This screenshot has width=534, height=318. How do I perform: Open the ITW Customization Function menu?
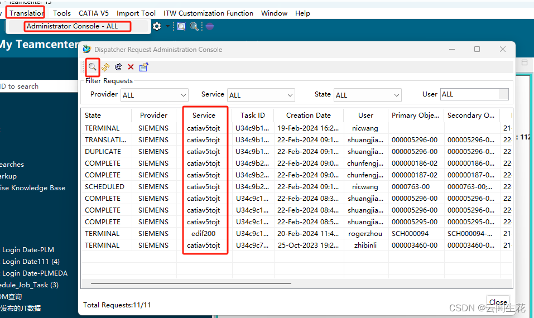209,13
